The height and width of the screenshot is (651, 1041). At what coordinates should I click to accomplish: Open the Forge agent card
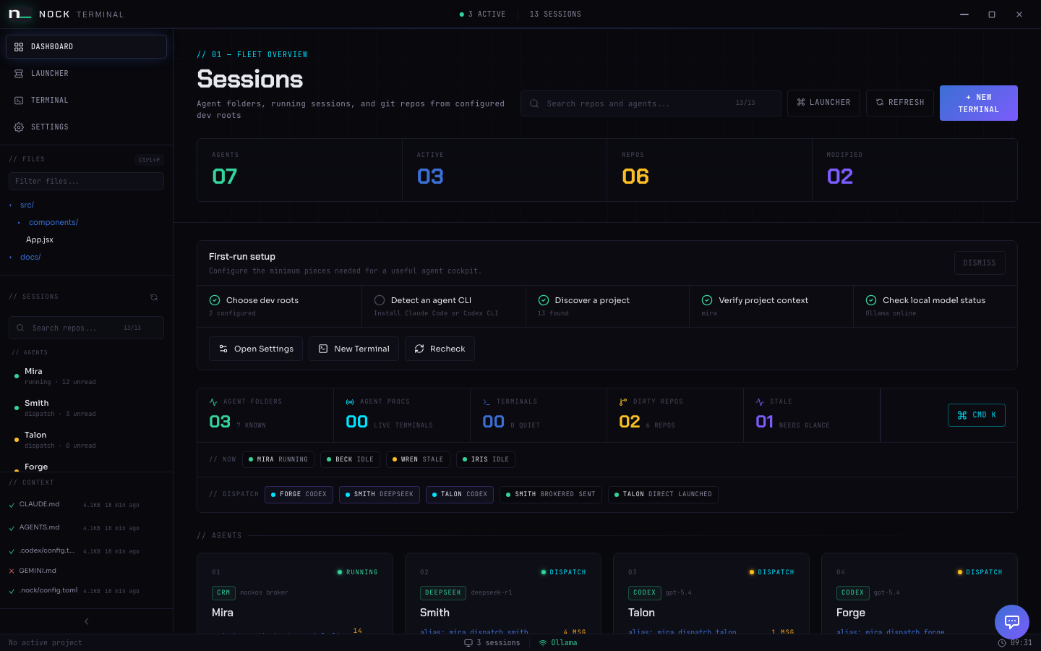920,594
